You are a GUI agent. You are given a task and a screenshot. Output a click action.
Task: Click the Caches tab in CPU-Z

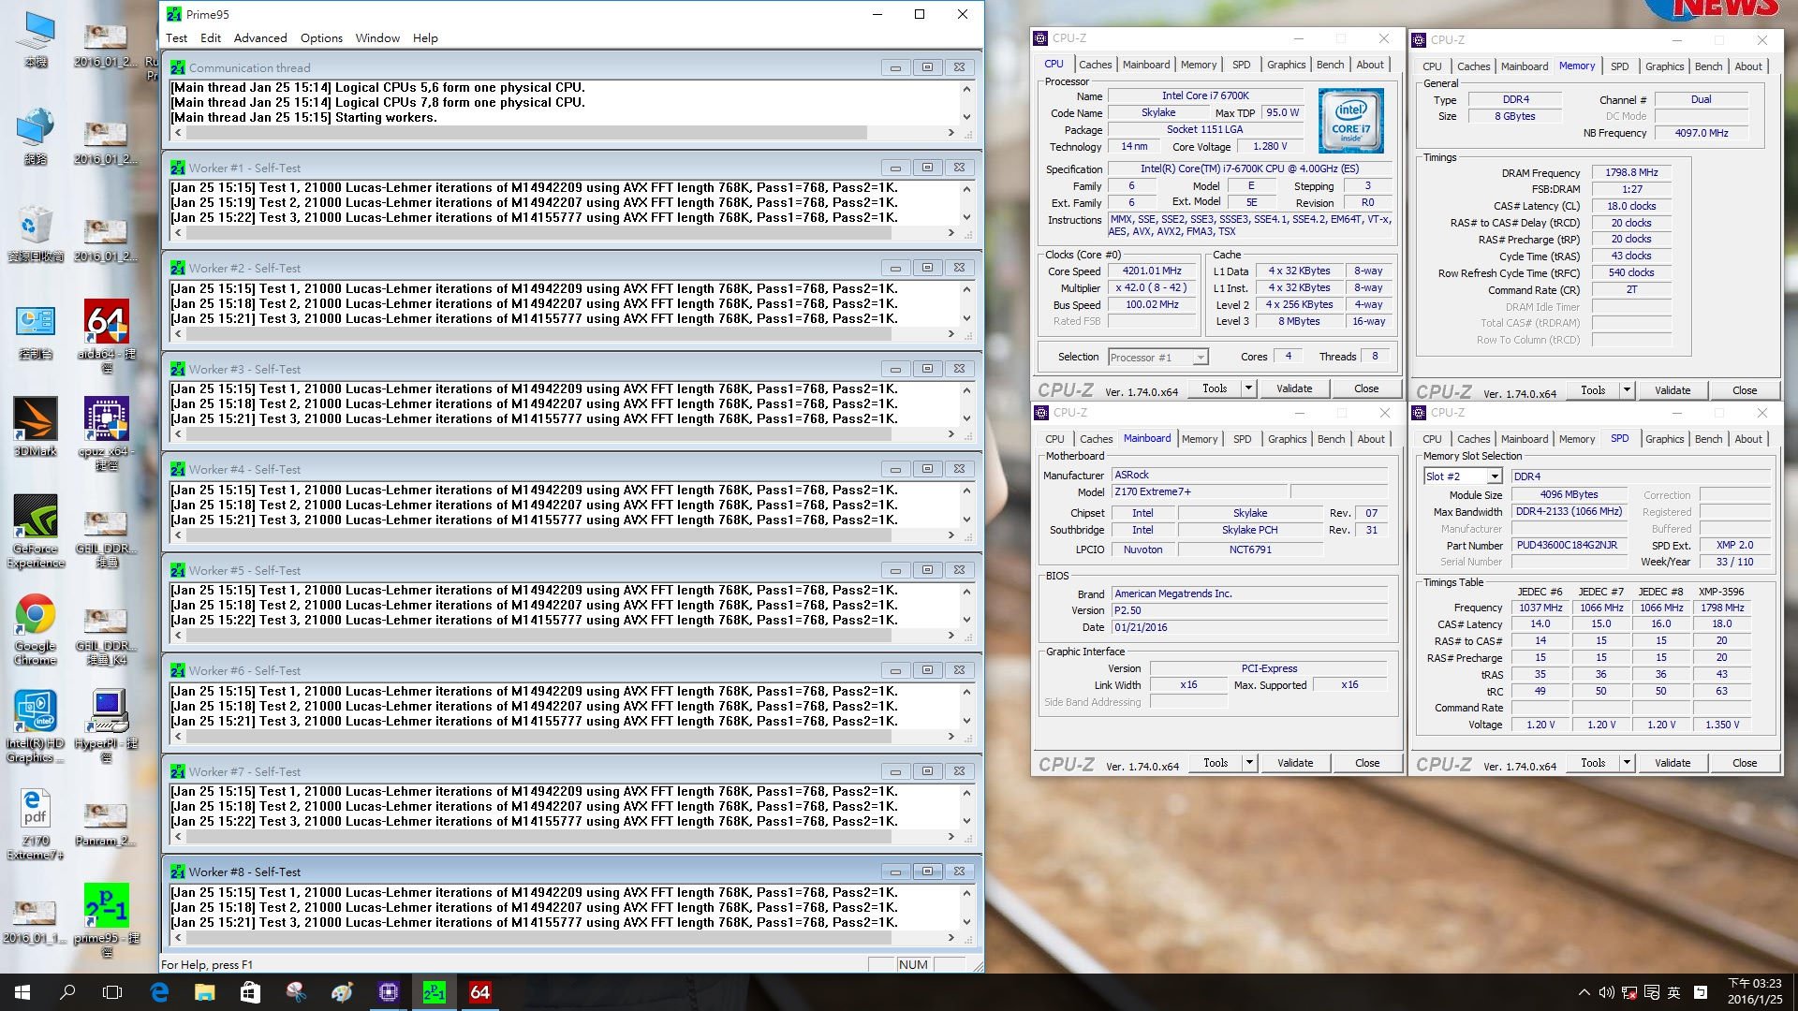tap(1094, 65)
